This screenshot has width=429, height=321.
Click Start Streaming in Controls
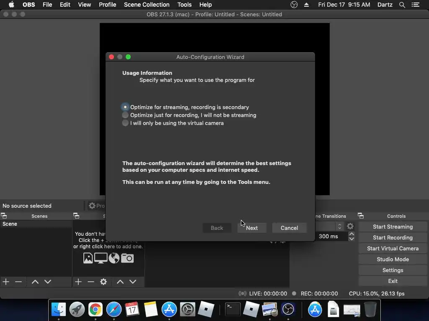[393, 227]
